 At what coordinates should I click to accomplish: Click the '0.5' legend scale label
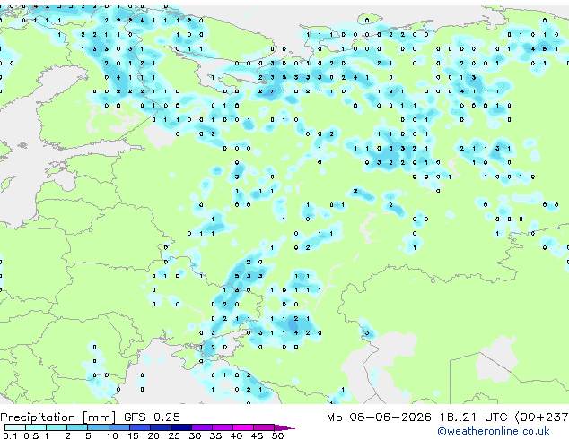coord(31,435)
